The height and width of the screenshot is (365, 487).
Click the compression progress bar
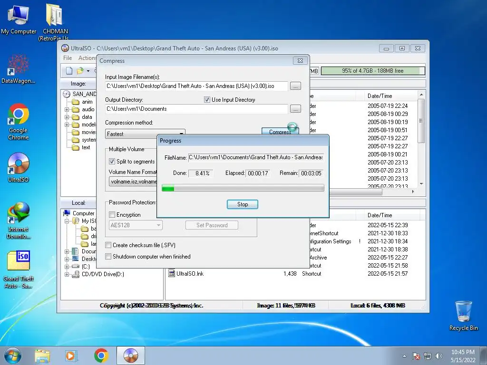point(243,188)
